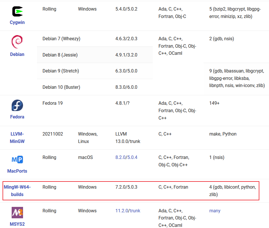The width and height of the screenshot is (269, 228).
Task: Click MSYS2's languages cell
Action: click(x=177, y=218)
